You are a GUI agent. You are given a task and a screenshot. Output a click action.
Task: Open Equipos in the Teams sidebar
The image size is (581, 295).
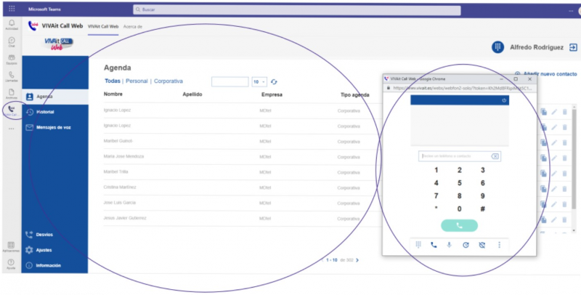click(12, 60)
